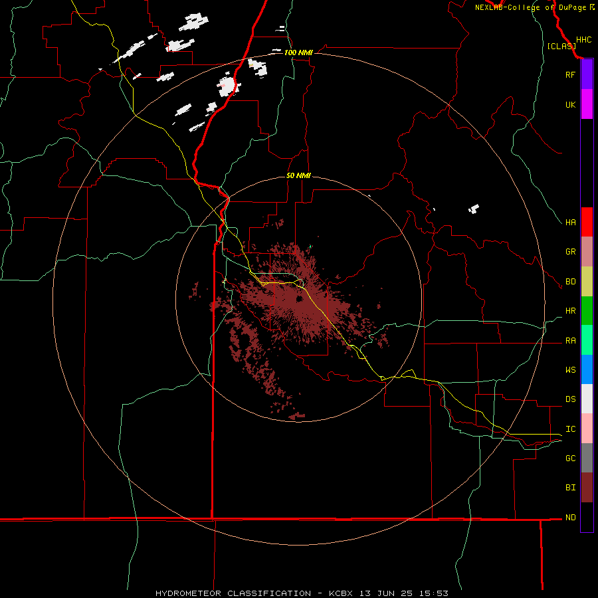
Task: Click the BI brown legend swatch
Action: [x=587, y=488]
